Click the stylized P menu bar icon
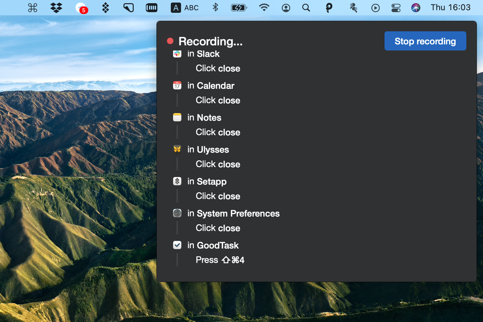483x322 pixels. (x=329, y=8)
